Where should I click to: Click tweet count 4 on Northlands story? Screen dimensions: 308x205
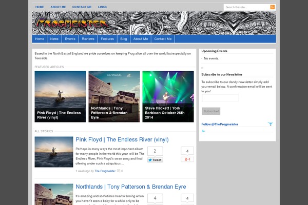pos(155,198)
